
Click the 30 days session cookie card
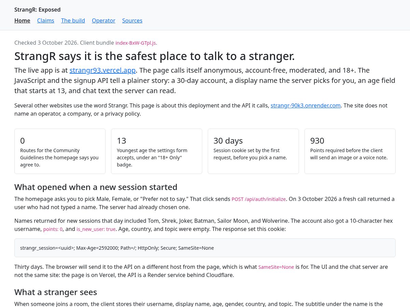253,151
